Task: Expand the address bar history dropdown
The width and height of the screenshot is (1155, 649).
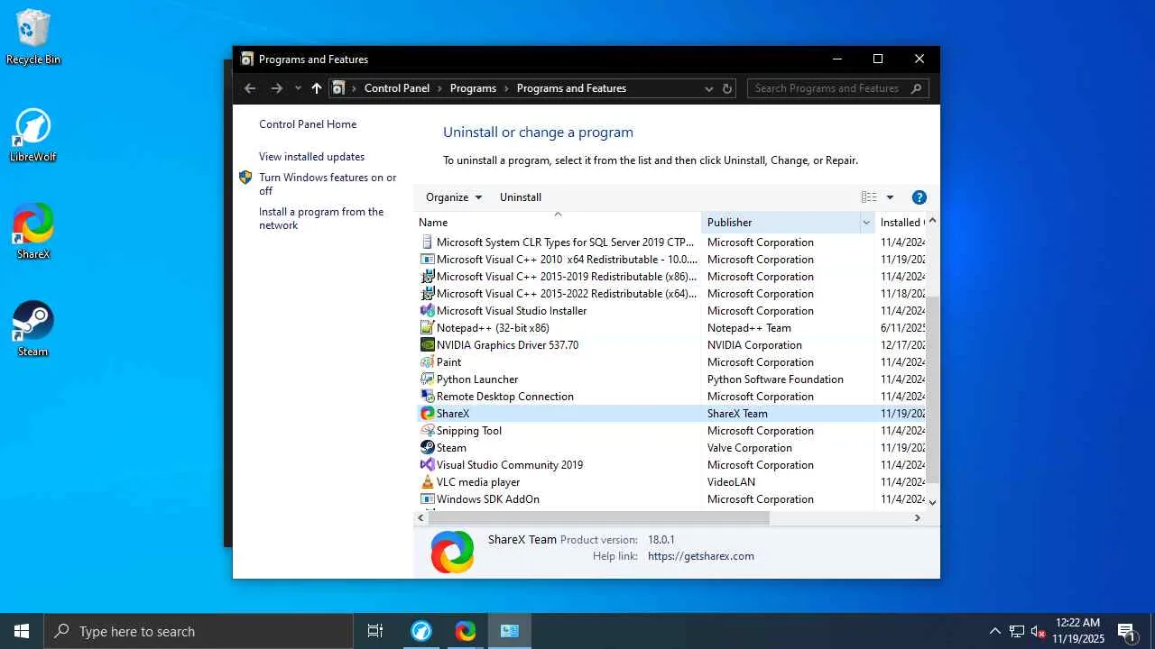Action: (708, 88)
